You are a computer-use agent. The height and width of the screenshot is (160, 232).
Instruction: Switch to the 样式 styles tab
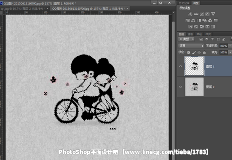(208, 34)
